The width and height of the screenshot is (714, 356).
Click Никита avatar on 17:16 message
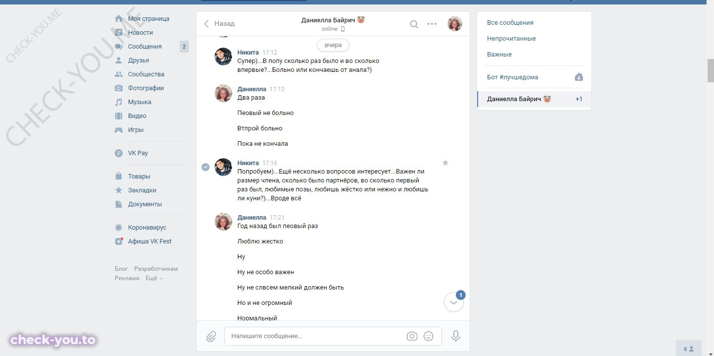click(x=223, y=167)
